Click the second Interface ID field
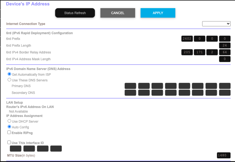Image resolution: width=235 pixels, height=162 pixels. click(29, 148)
